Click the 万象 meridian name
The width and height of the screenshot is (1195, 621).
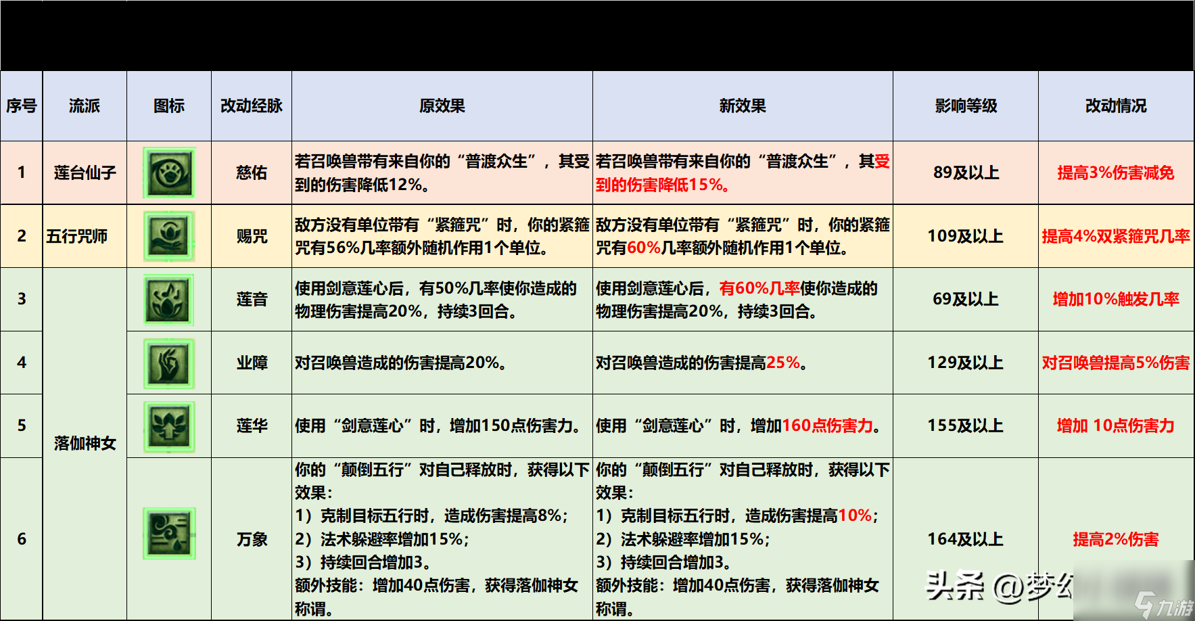coord(252,539)
